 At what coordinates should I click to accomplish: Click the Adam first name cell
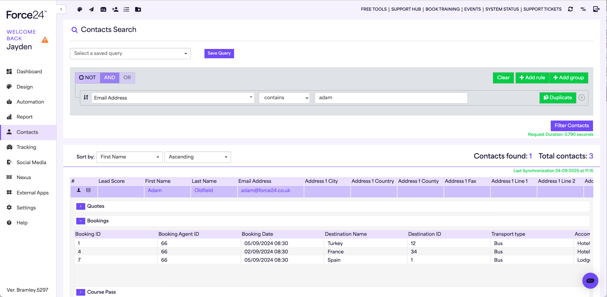tap(167, 191)
